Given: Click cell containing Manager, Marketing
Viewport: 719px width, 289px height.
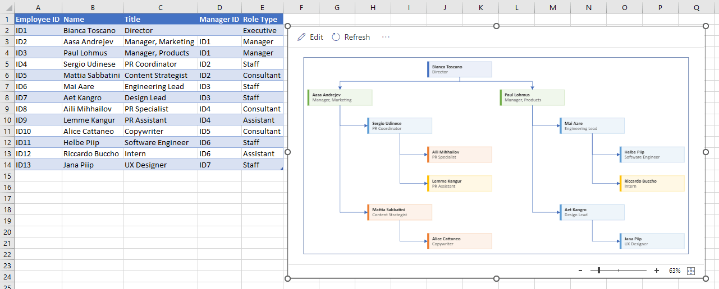Looking at the screenshot, I should click(161, 41).
